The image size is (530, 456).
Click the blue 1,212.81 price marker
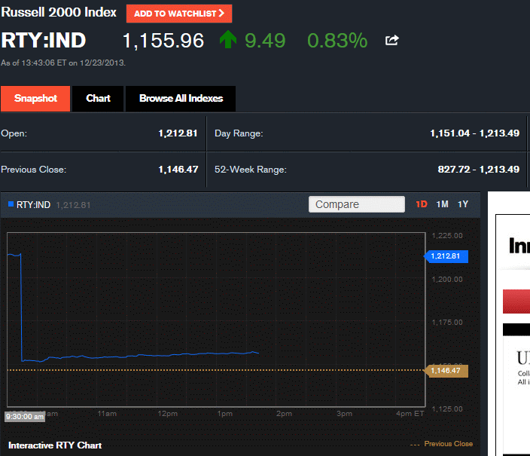tap(446, 256)
